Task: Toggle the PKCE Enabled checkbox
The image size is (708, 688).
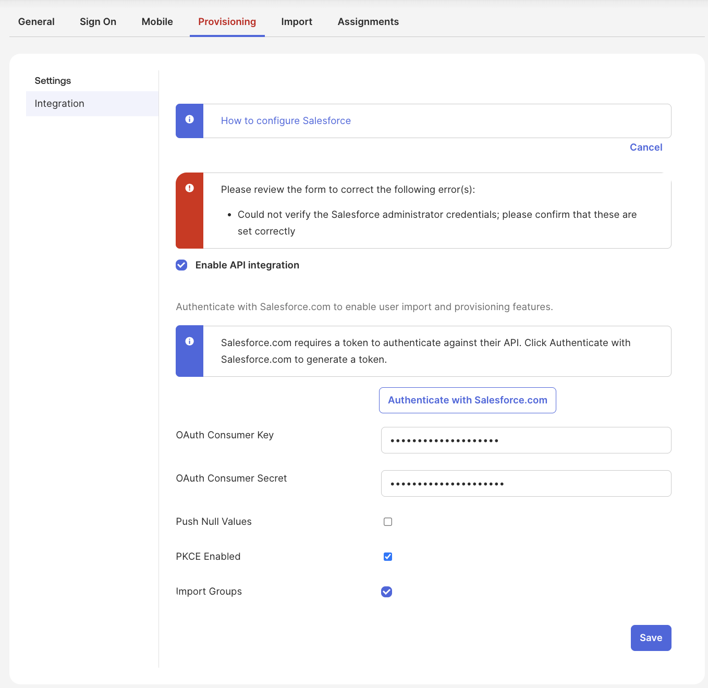Action: pos(388,557)
